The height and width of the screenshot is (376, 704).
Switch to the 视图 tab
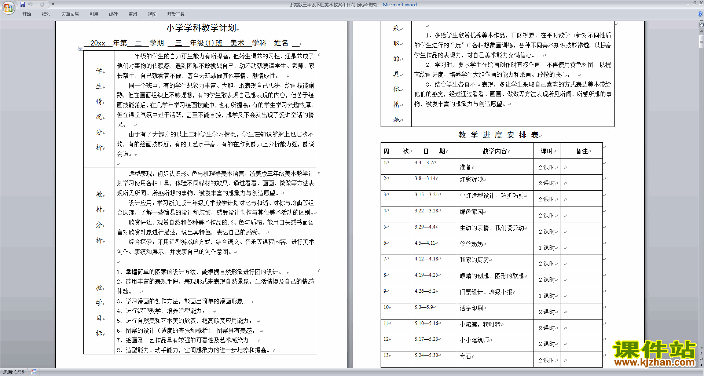coord(152,14)
